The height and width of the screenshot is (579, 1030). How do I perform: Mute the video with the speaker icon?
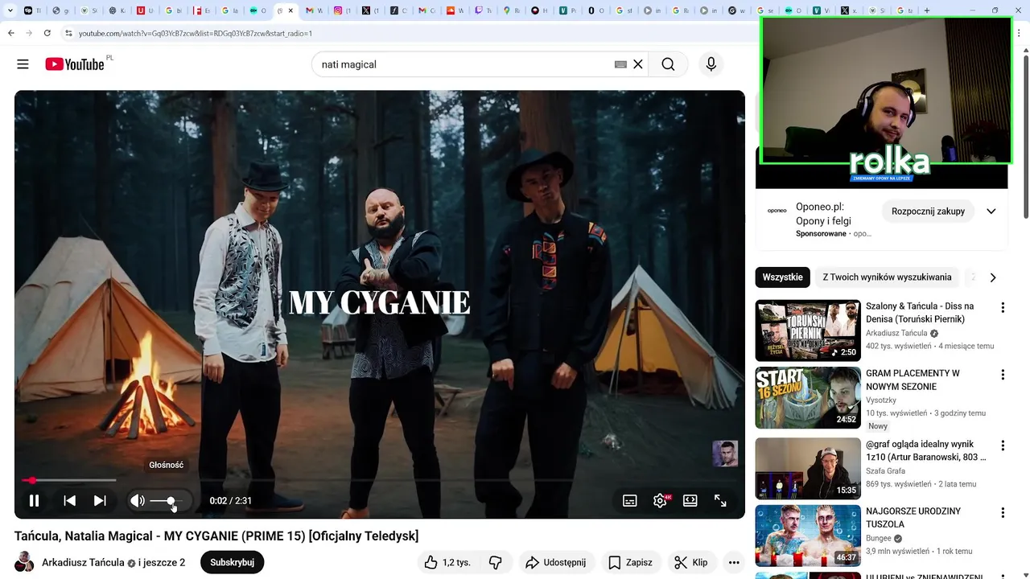point(138,500)
